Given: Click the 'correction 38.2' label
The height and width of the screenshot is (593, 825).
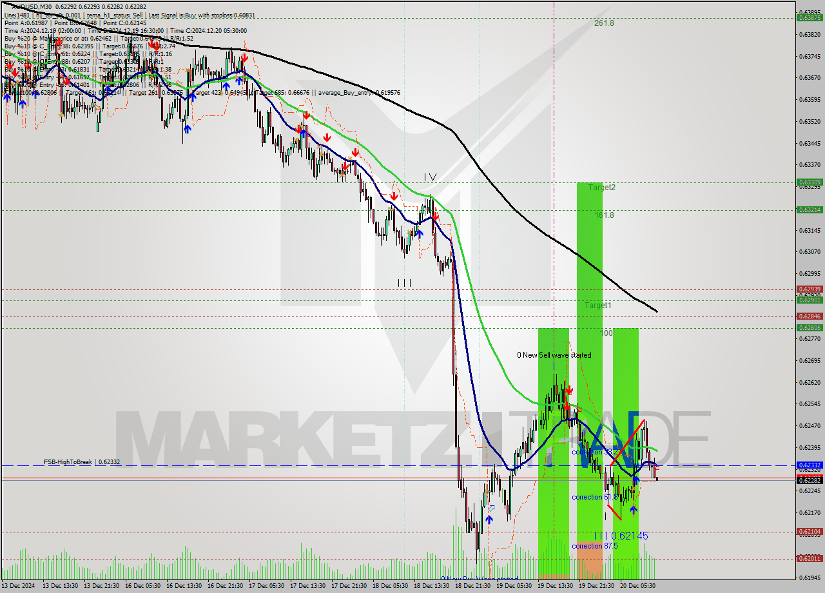Looking at the screenshot, I should [x=595, y=452].
